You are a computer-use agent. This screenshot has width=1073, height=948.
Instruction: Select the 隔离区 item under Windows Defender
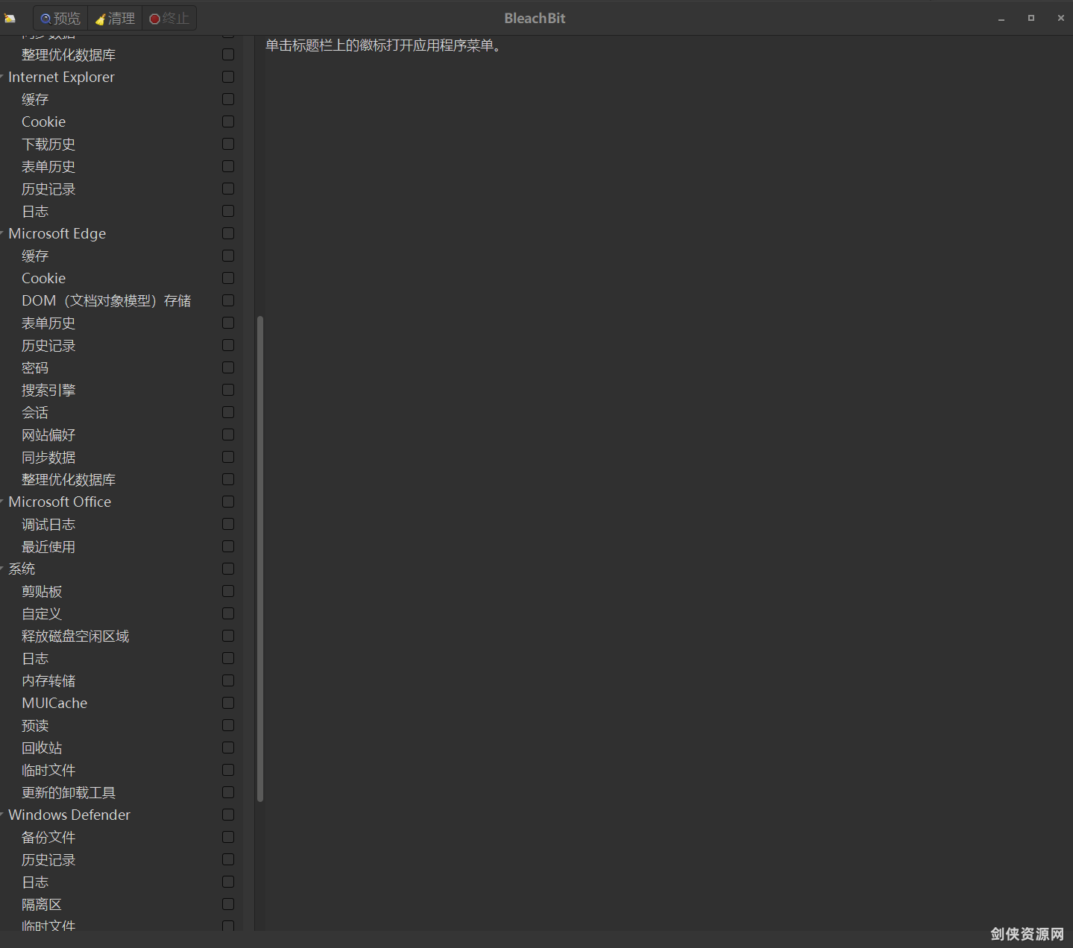42,904
